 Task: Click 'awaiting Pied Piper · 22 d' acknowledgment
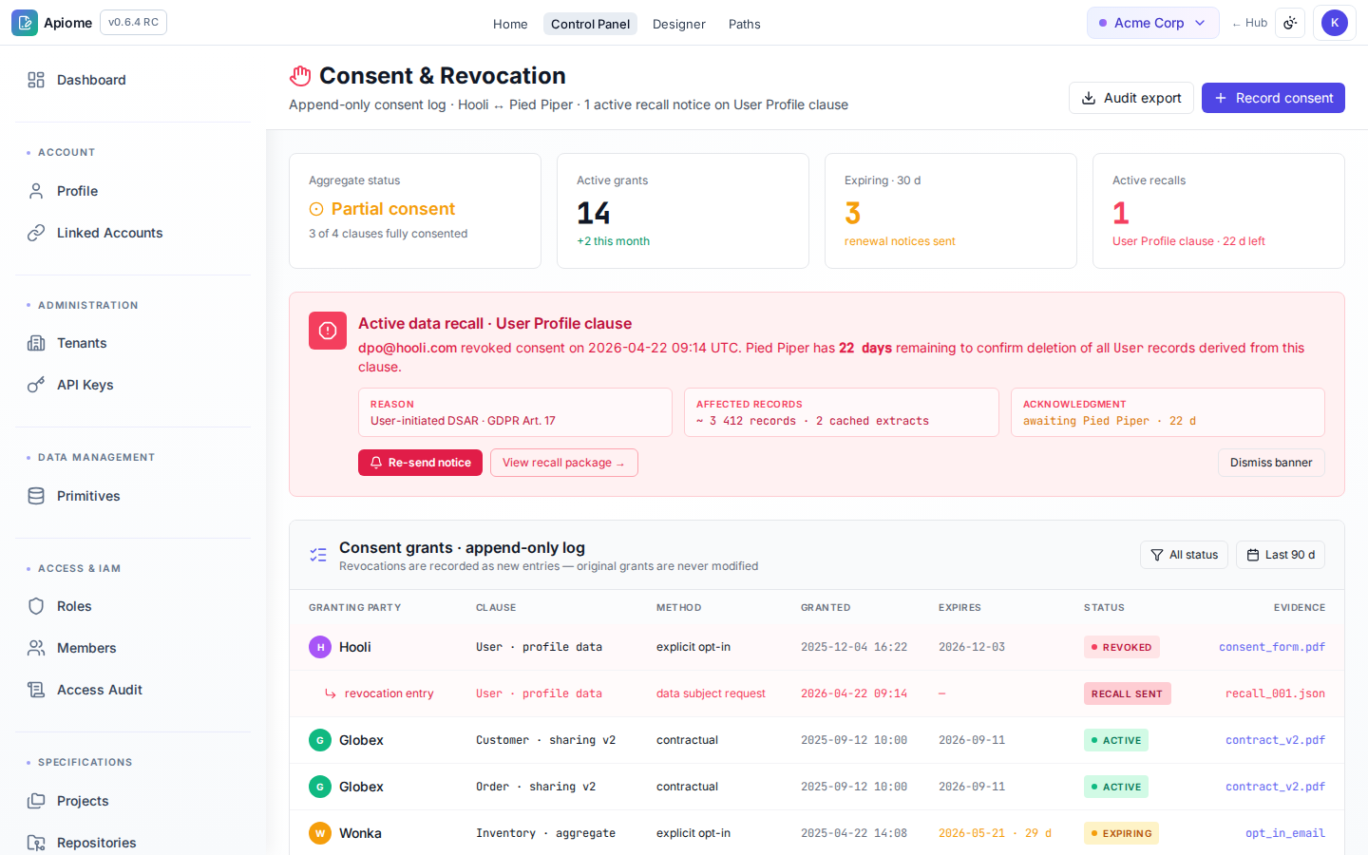click(1110, 421)
